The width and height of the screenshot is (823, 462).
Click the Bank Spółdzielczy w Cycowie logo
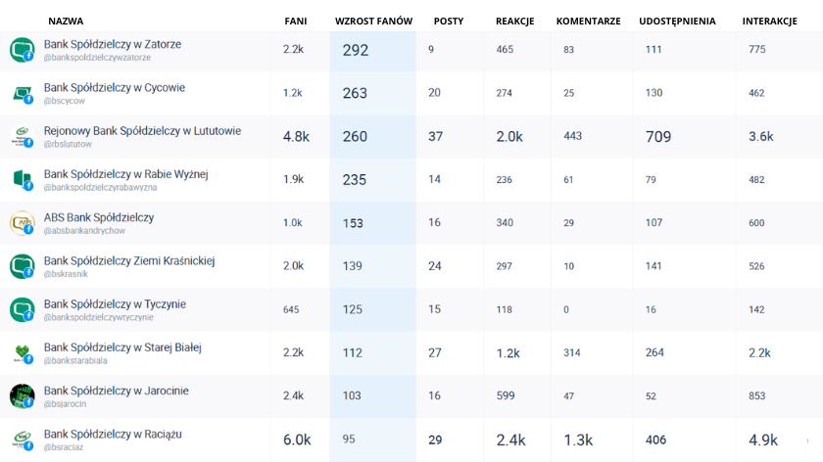tap(22, 94)
